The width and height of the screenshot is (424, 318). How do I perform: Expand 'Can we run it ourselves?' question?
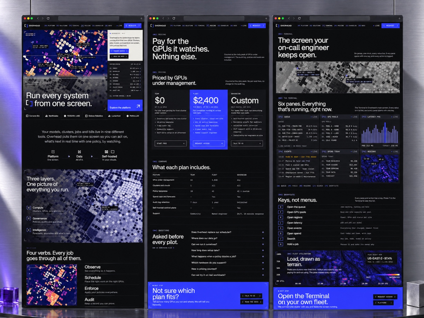click(x=263, y=244)
